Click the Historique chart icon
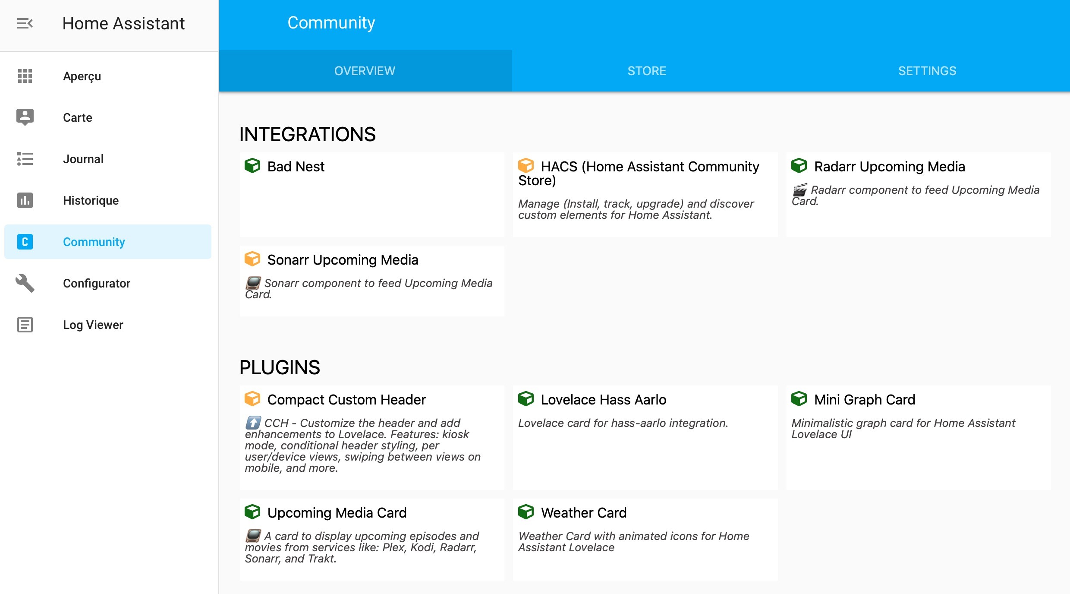Image resolution: width=1070 pixels, height=594 pixels. click(x=25, y=200)
